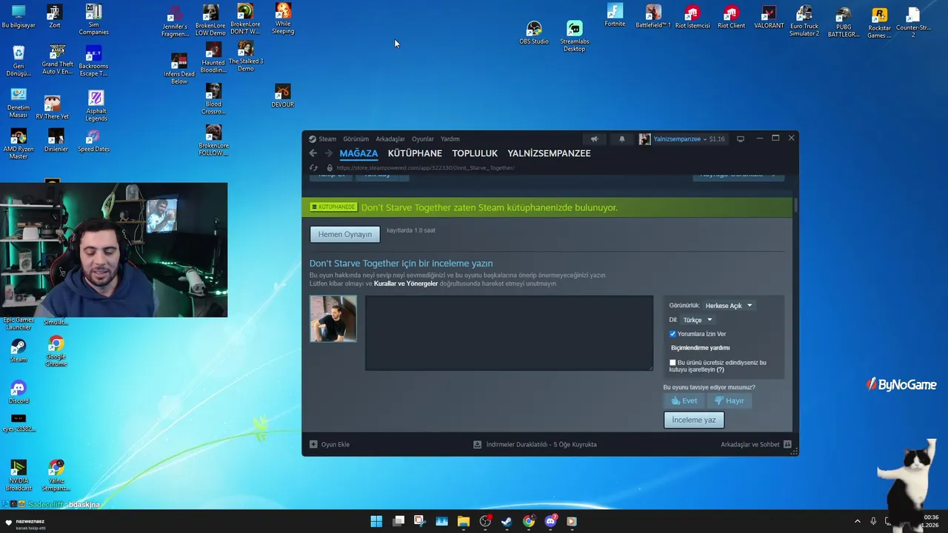Open the Arkadaşlar menu
Screen dimensions: 948x533
[x=390, y=139]
